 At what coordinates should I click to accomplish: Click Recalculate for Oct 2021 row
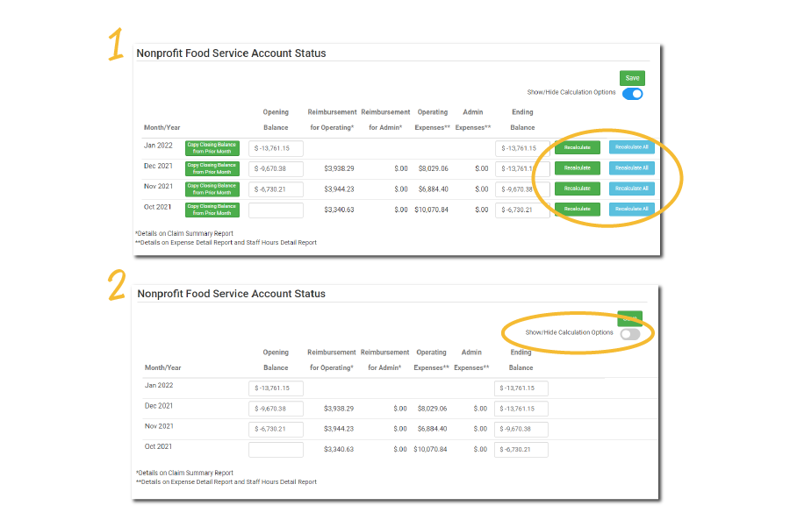[577, 209]
